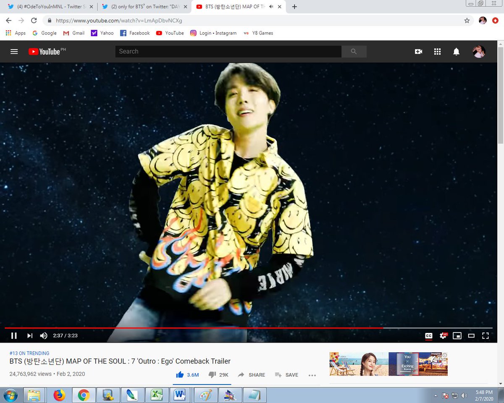This screenshot has width=504, height=403.
Task: Open Login • Instagram bookmark
Action: click(x=213, y=33)
